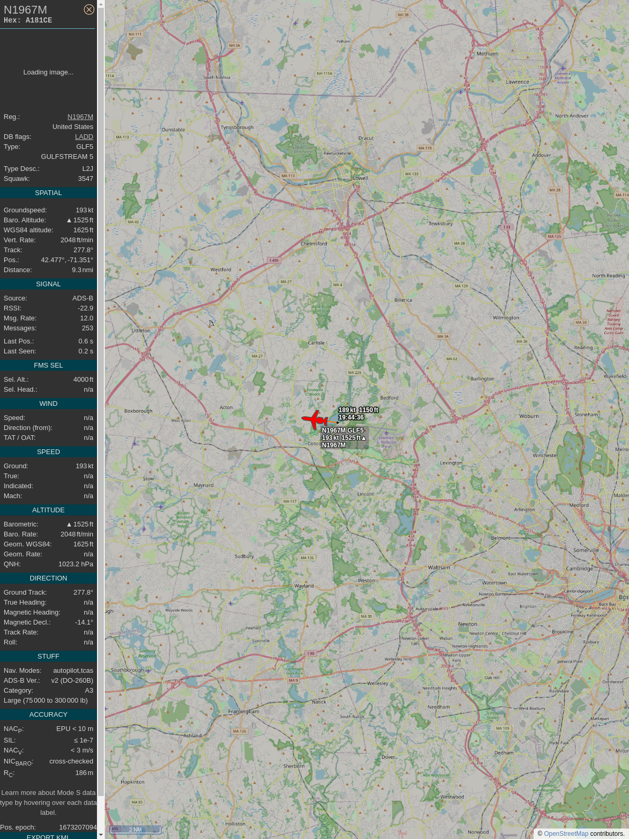Open the OpenStreetMap attribution link

pos(566,834)
